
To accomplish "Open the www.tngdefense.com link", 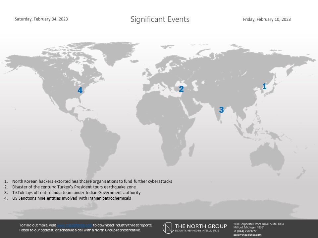I will pyautogui.click(x=75, y=225).
